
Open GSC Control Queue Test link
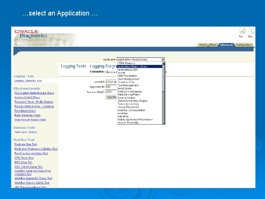point(29,167)
